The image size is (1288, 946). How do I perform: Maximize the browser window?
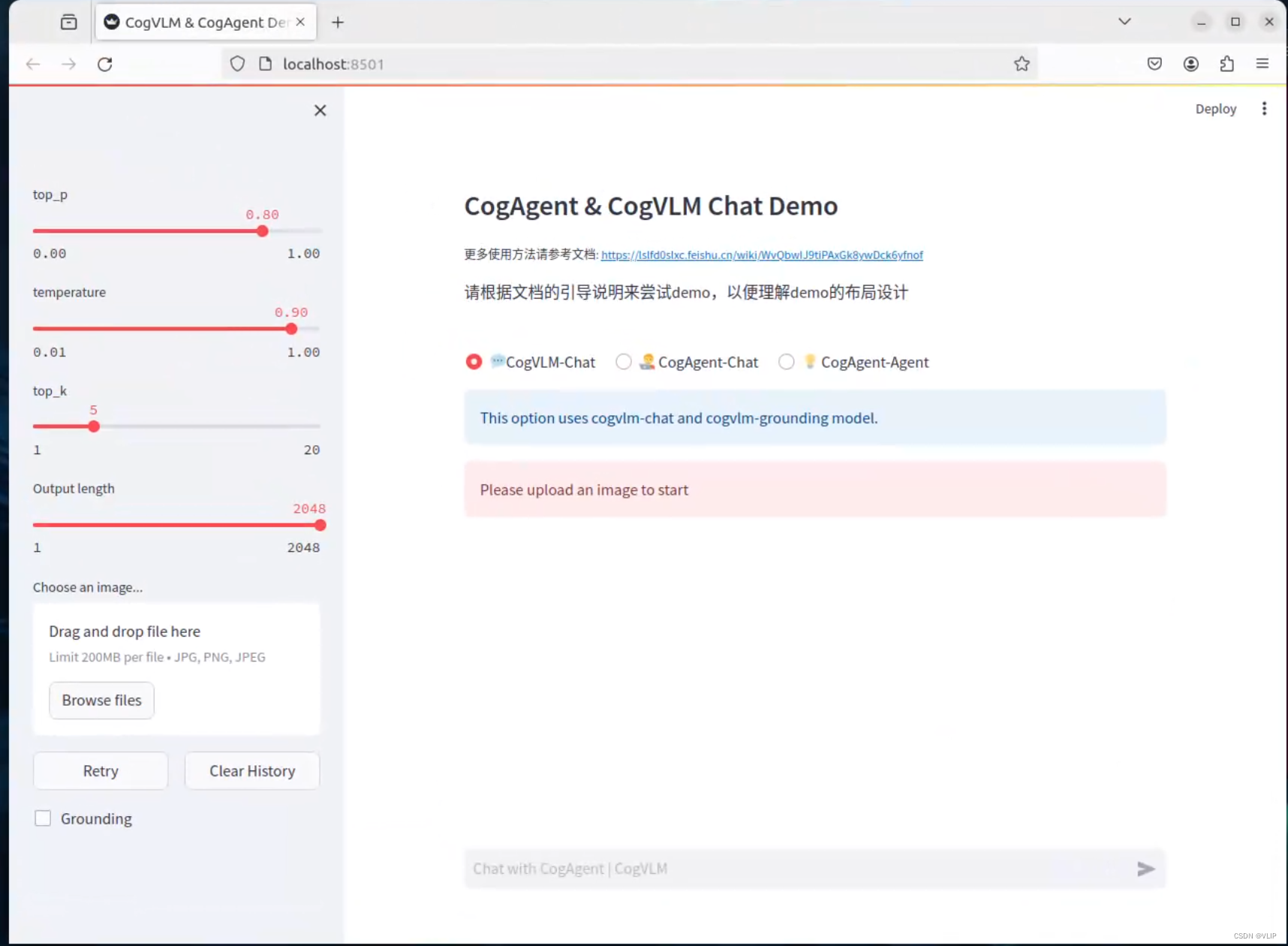pyautogui.click(x=1235, y=22)
